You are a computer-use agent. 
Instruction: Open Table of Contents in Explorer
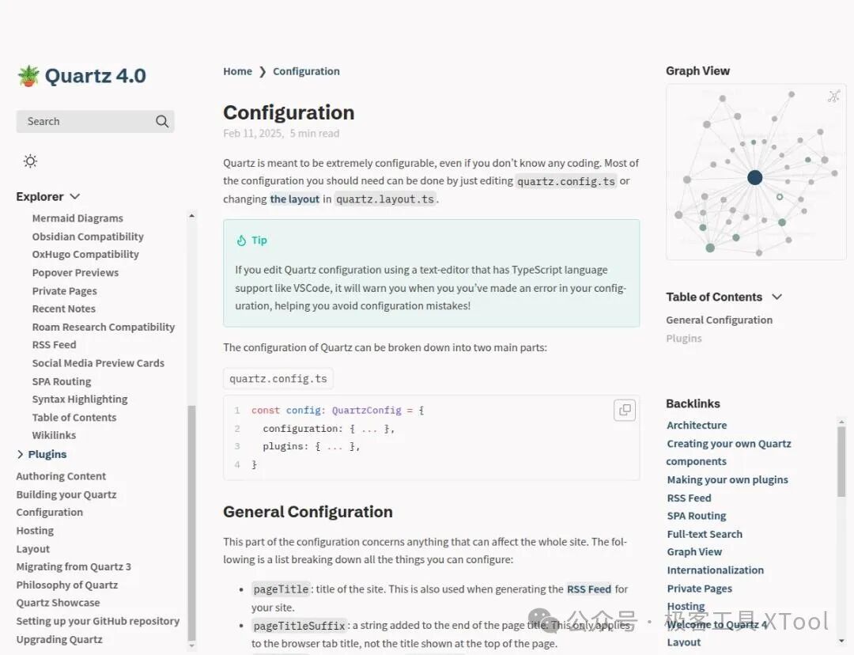[74, 418]
